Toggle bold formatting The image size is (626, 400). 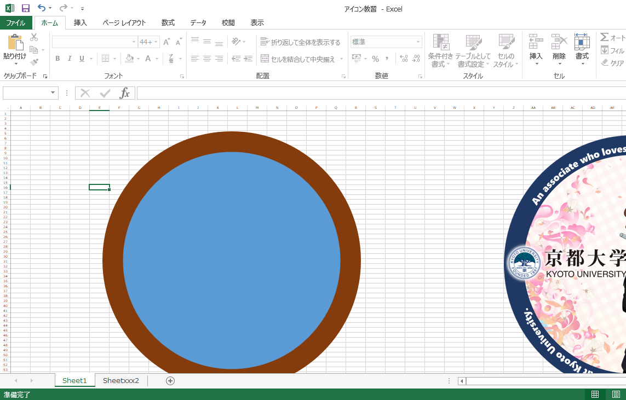pyautogui.click(x=57, y=58)
